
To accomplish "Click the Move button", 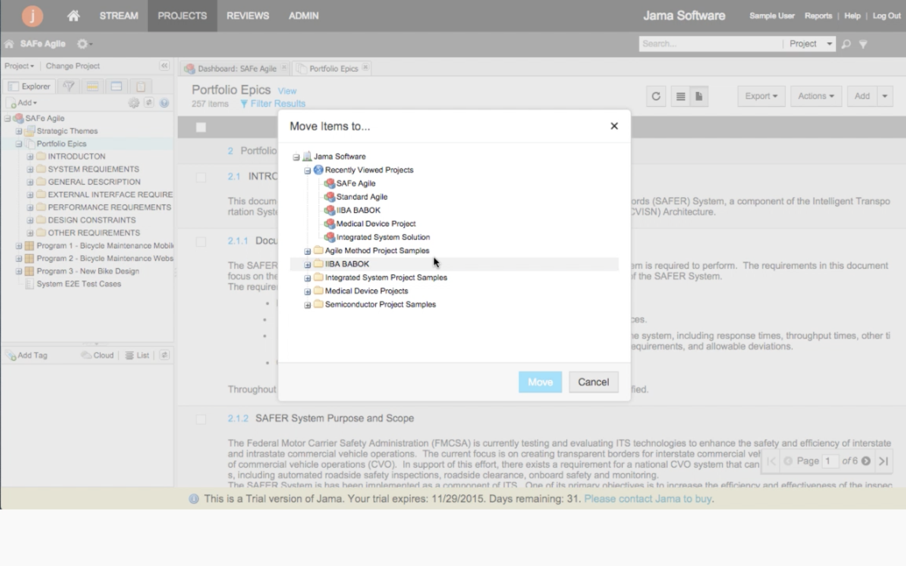I will pos(540,382).
